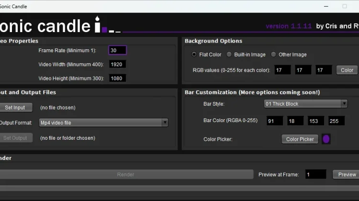Click the 'Bar Style:' label
This screenshot has height=201, width=359.
click(214, 104)
